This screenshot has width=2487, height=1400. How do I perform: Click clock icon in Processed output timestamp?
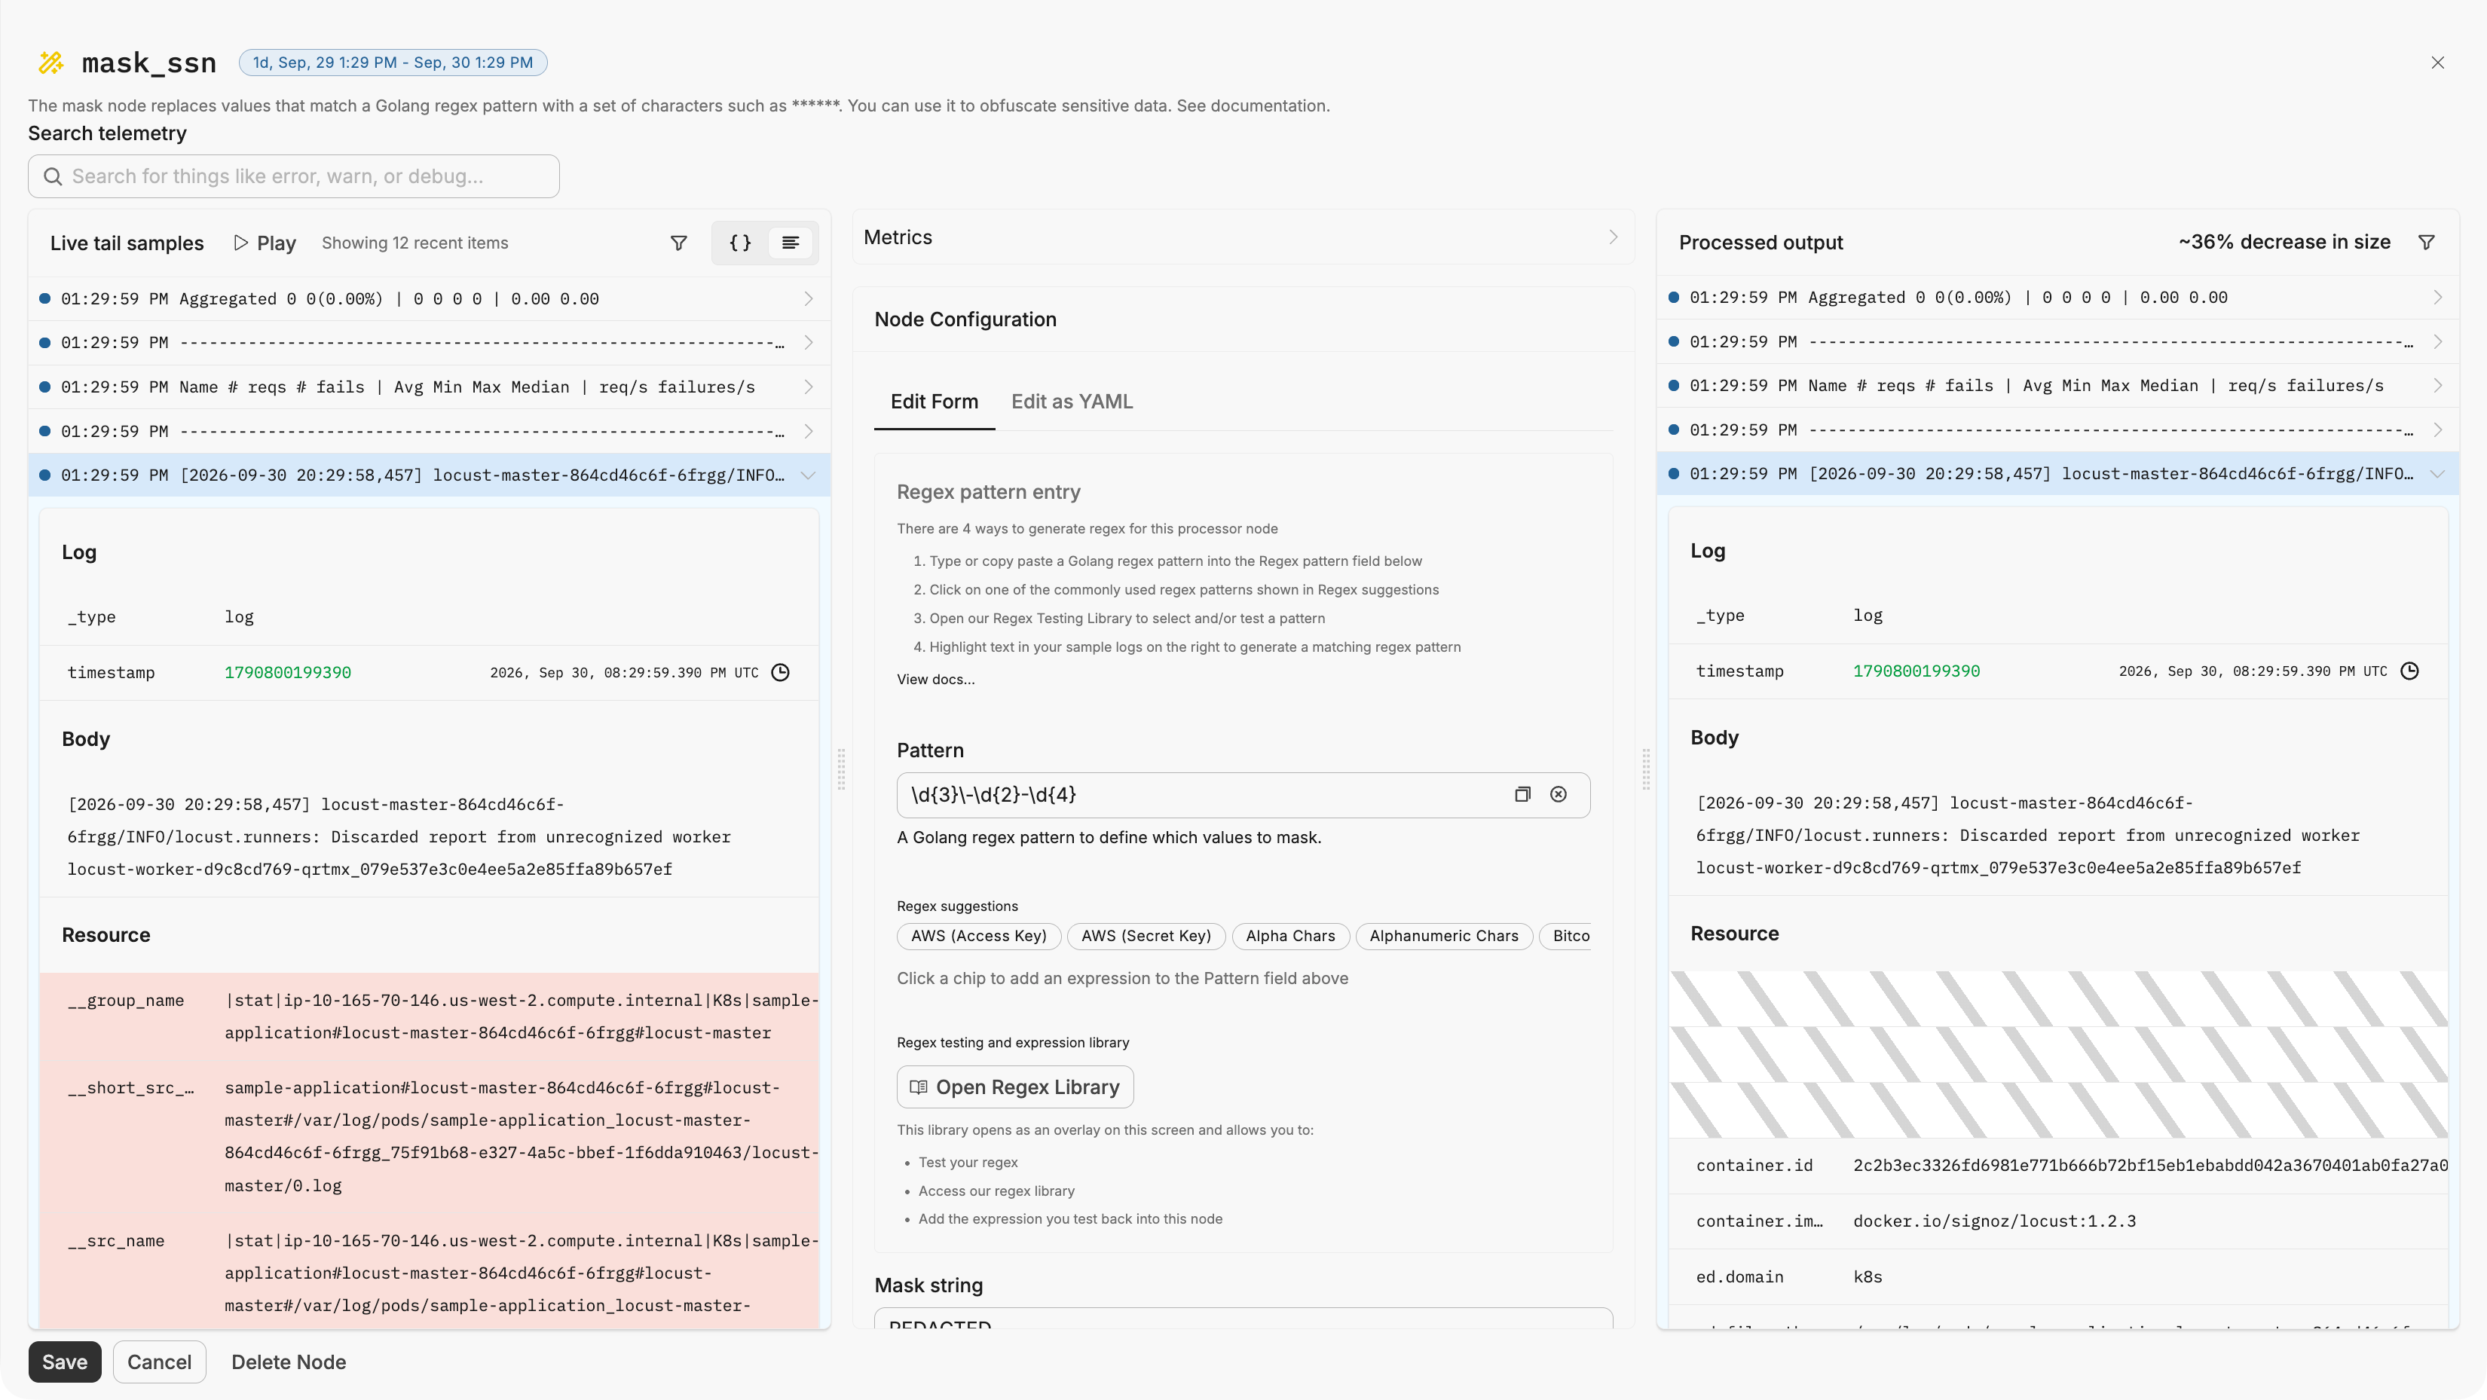click(x=2410, y=671)
